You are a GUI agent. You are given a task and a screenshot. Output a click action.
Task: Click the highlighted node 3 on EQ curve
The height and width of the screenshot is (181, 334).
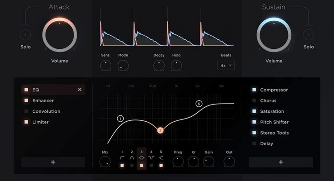pyautogui.click(x=160, y=130)
